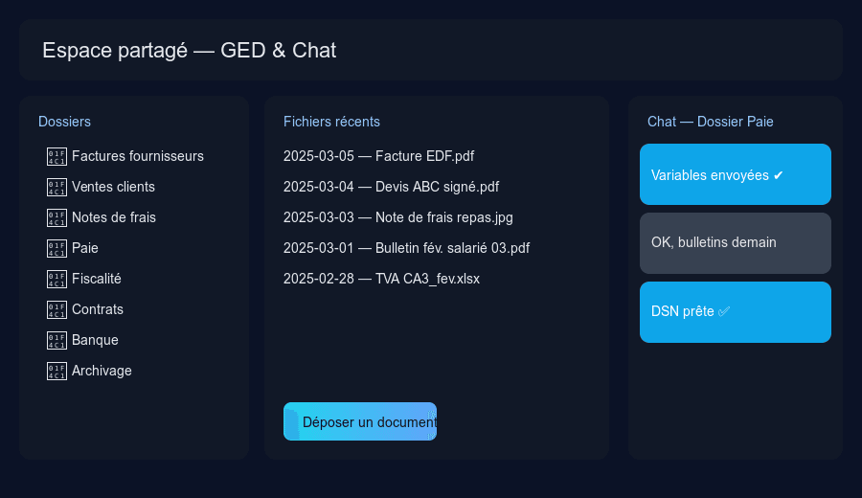The height and width of the screenshot is (498, 862).
Task: Click the folder icon beside Factures fournisseurs
Action: point(57,156)
